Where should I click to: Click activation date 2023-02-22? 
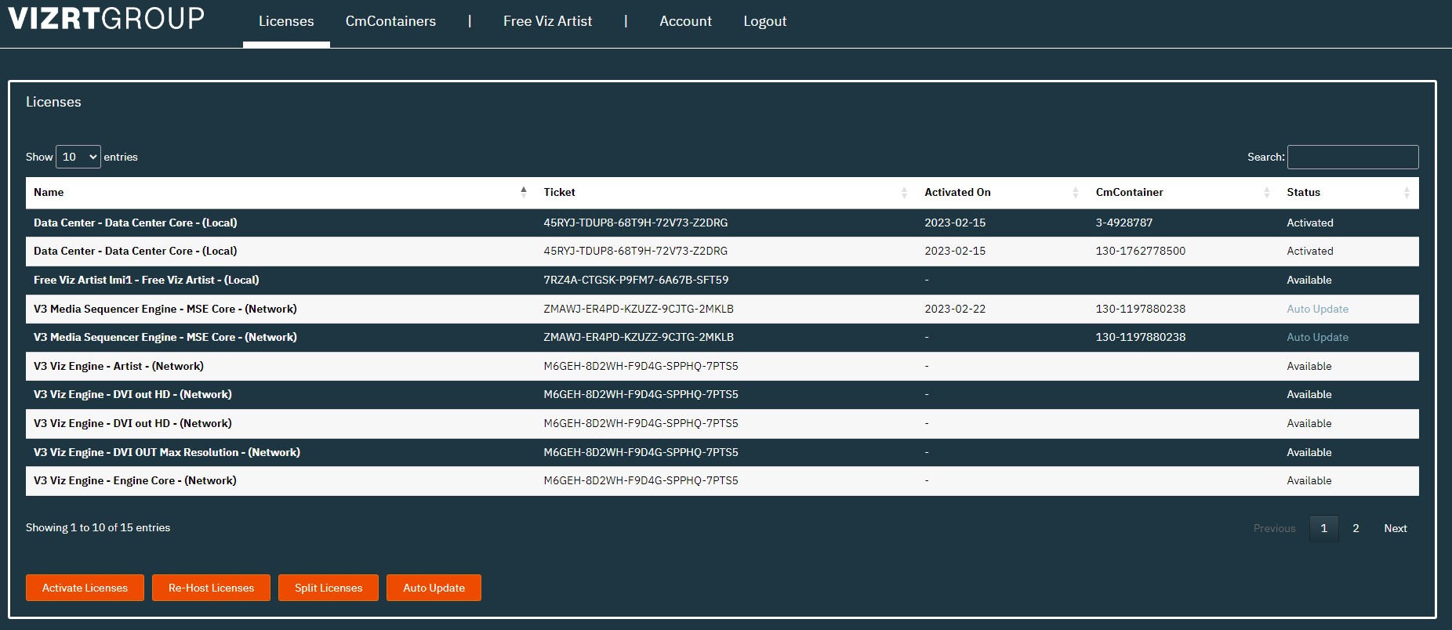955,309
